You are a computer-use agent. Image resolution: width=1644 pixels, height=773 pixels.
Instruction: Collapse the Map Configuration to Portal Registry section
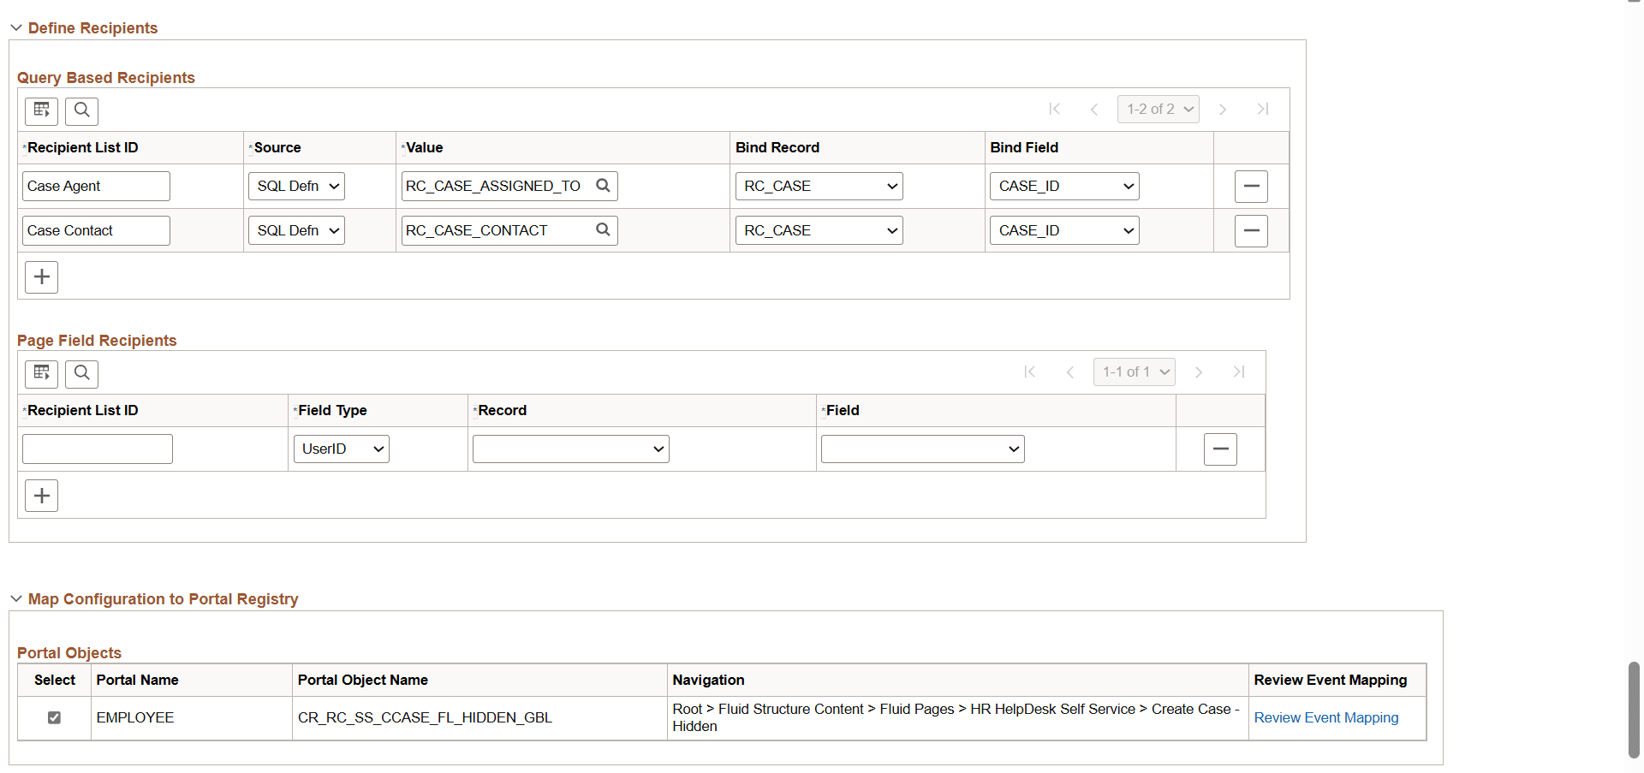(x=15, y=599)
